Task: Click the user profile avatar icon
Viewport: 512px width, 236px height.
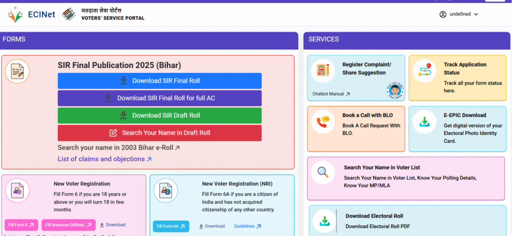Action: [443, 14]
